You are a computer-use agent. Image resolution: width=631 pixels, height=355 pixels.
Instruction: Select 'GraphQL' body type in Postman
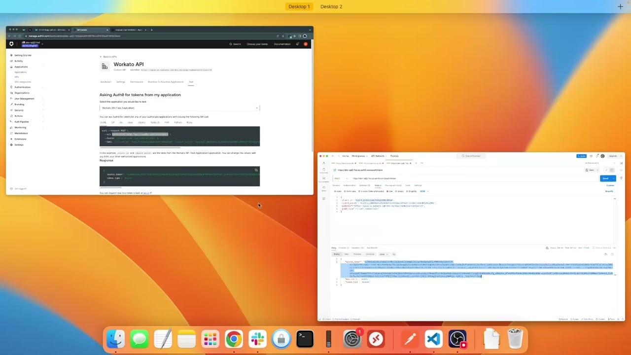[412, 191]
